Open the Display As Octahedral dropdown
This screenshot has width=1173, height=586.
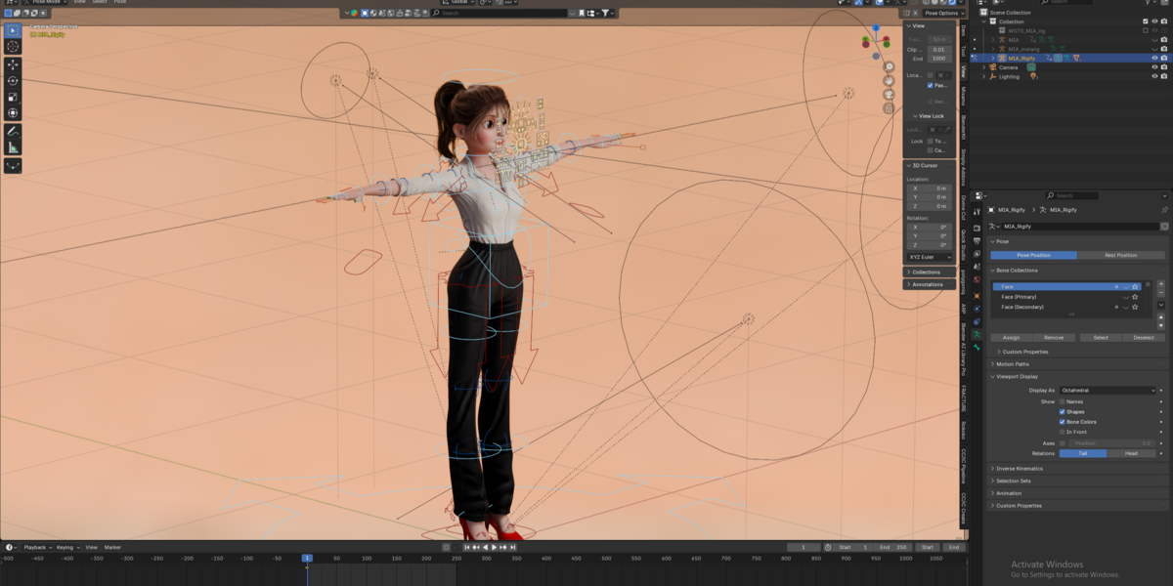click(1108, 390)
